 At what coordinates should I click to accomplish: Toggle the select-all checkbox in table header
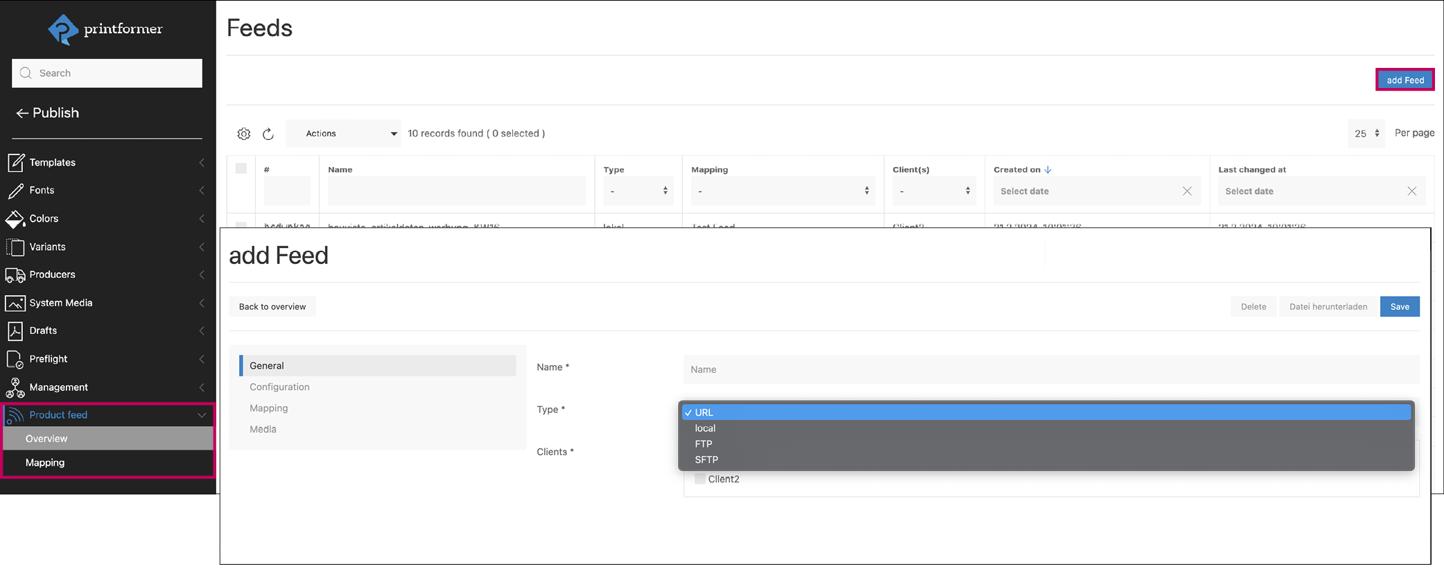241,168
